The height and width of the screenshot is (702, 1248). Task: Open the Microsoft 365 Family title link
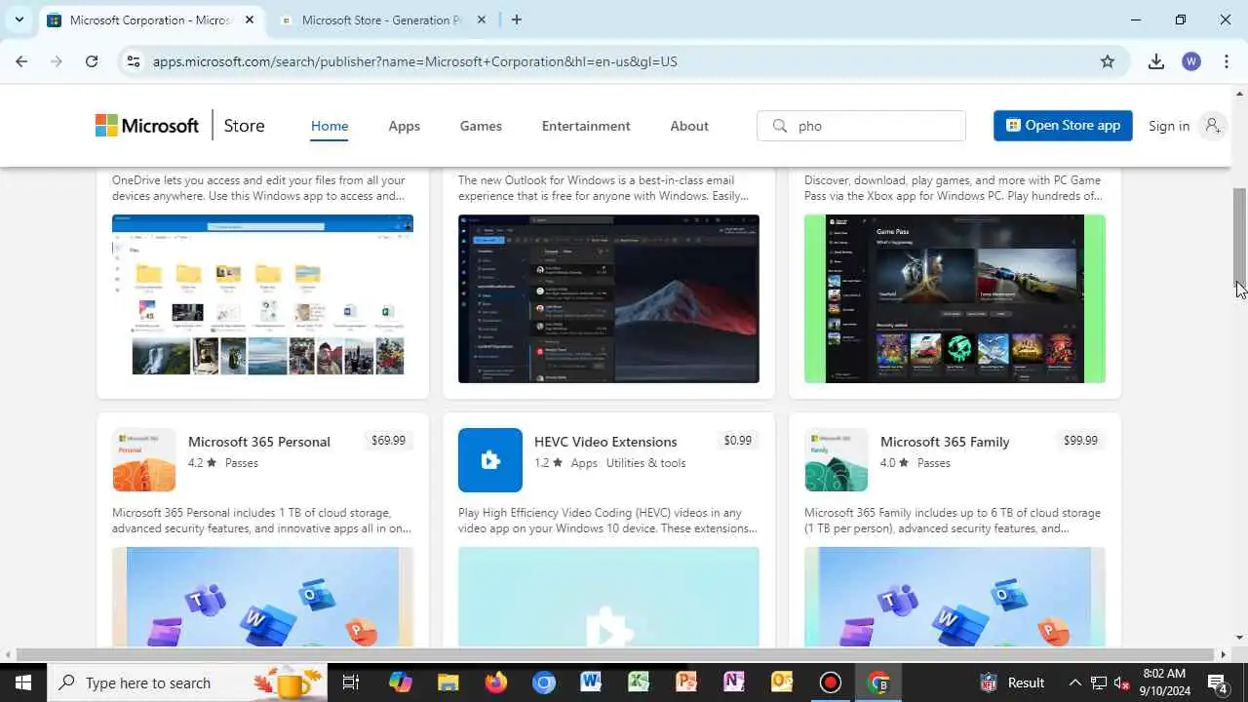click(x=945, y=442)
